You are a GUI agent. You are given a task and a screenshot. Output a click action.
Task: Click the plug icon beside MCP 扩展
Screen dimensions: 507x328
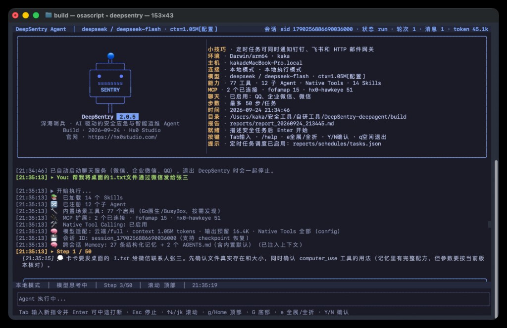[53, 218]
